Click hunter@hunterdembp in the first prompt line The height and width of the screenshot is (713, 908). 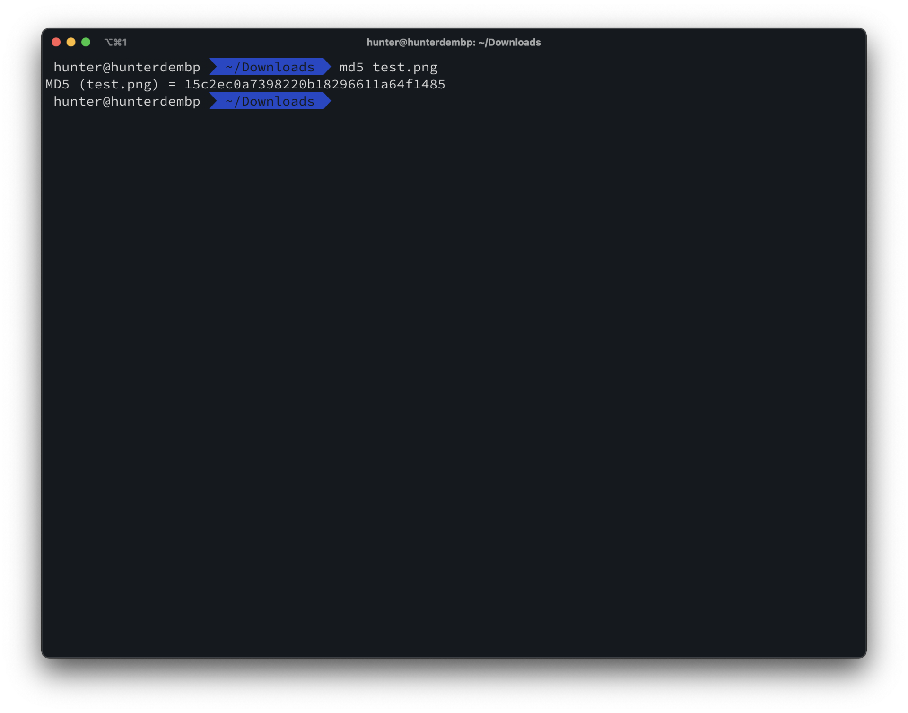127,67
